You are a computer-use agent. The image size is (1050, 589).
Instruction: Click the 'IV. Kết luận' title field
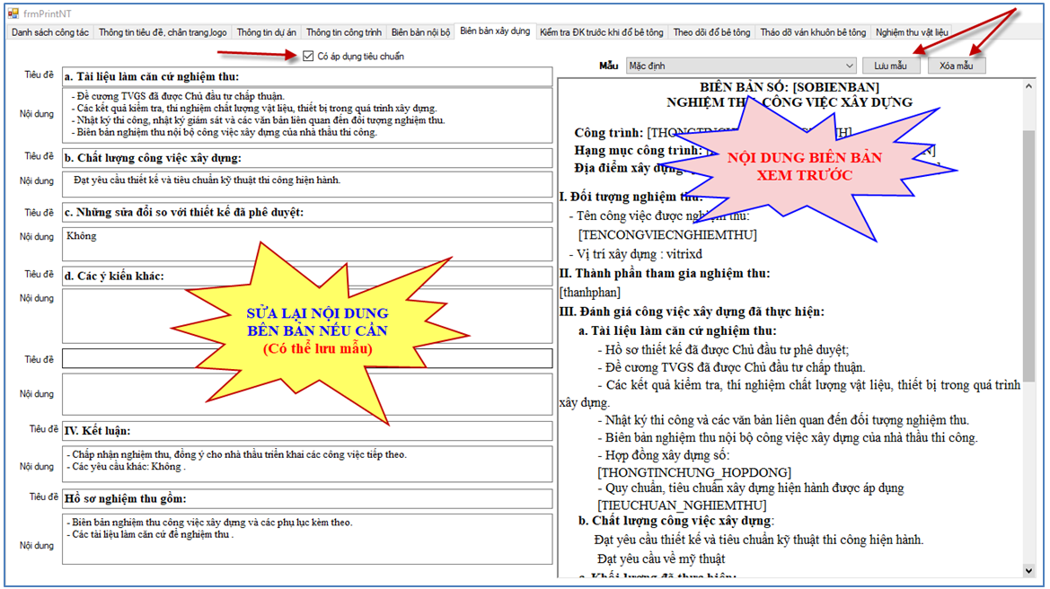point(307,431)
